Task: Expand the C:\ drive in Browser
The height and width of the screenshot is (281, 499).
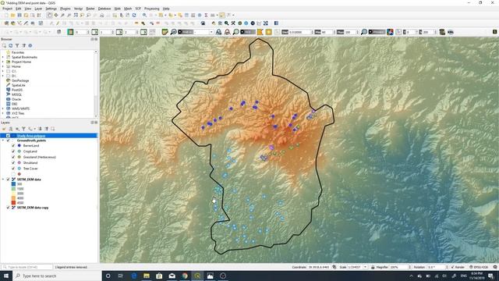Action: pos(3,71)
